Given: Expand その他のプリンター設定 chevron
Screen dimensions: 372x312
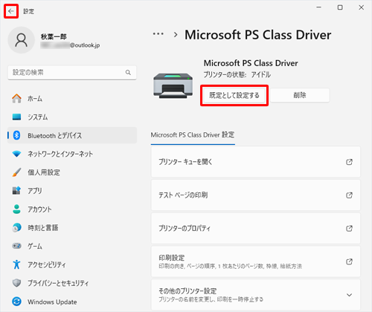Looking at the screenshot, I should point(349,295).
